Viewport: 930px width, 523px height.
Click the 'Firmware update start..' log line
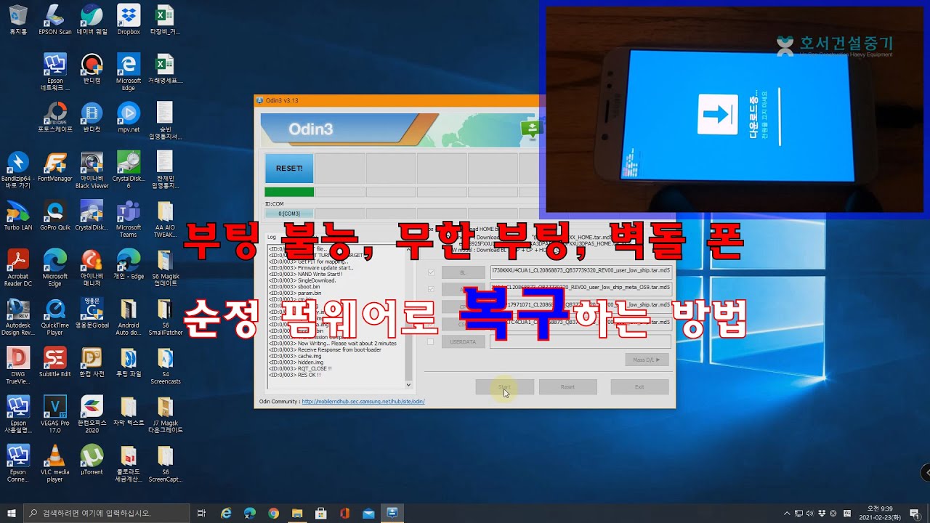310,268
